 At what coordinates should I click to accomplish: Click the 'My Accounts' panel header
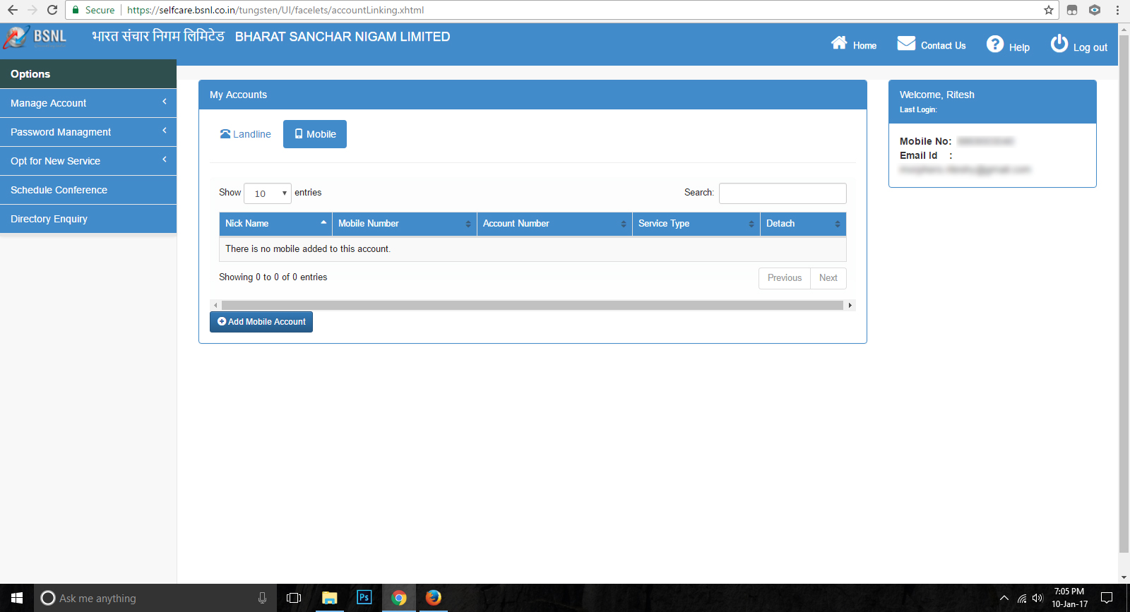[x=533, y=95]
